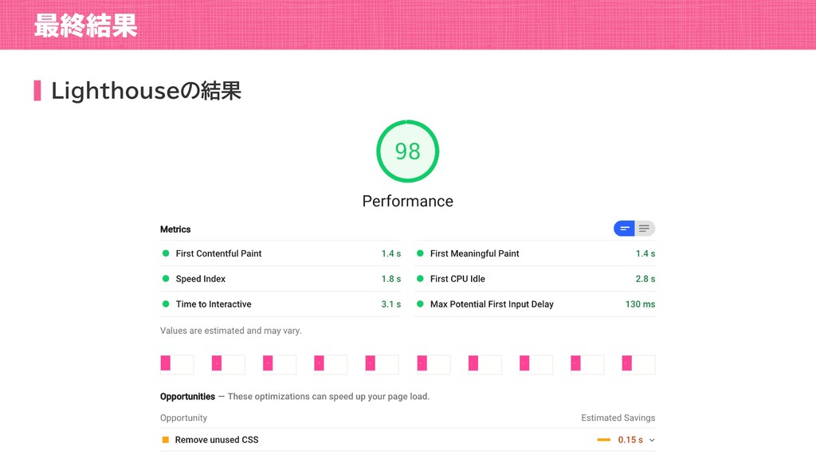This screenshot has width=816, height=459.
Task: Click the green dot beside Time to Interactive
Action: click(166, 304)
